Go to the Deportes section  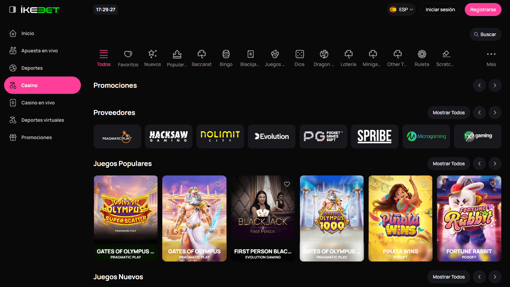tap(32, 68)
